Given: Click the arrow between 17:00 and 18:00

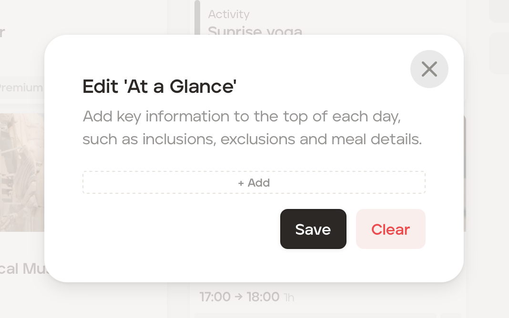Looking at the screenshot, I should tap(238, 297).
